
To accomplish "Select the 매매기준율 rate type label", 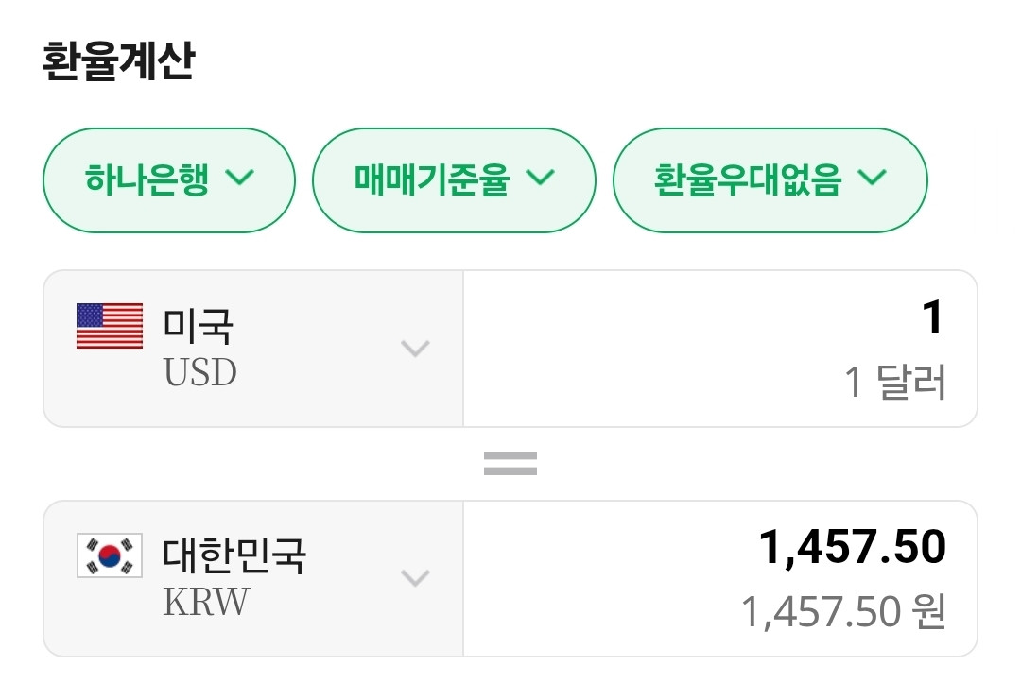I will coord(432,179).
